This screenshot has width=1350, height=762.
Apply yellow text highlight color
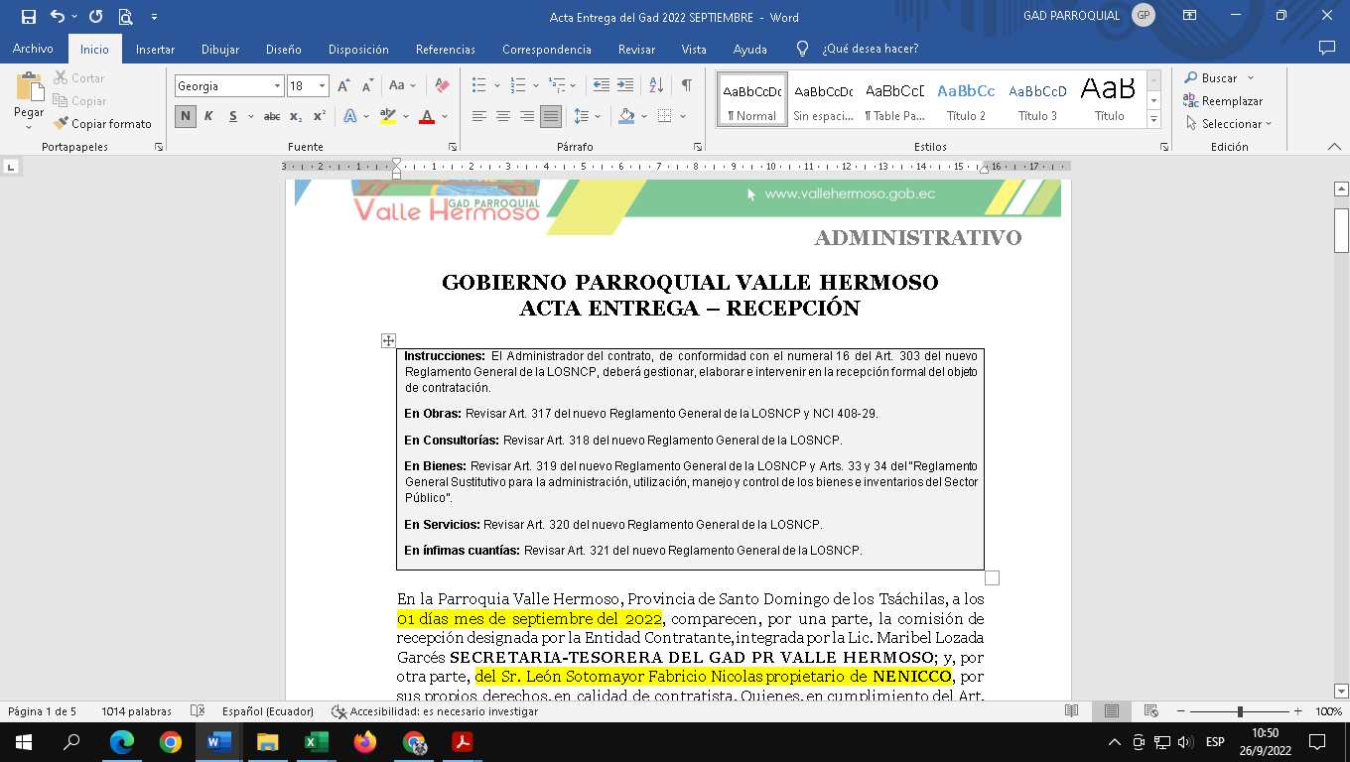point(387,116)
